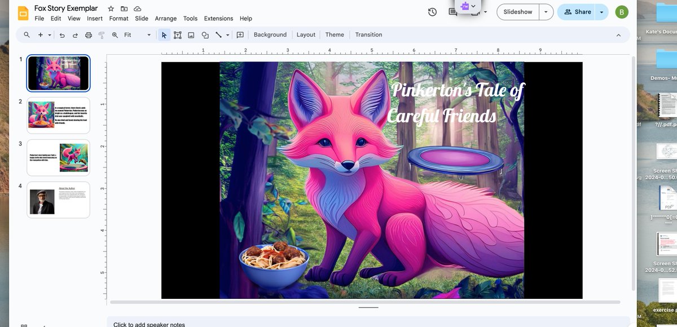Select slide 1 thumbnail in filmstrip
677x327 pixels.
coord(58,73)
